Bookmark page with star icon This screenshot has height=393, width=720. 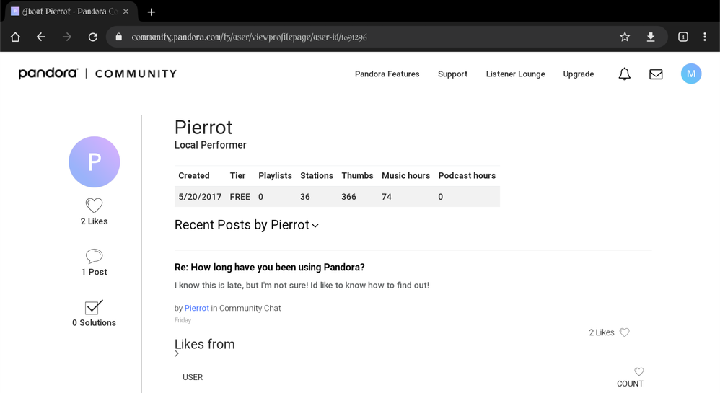[625, 37]
